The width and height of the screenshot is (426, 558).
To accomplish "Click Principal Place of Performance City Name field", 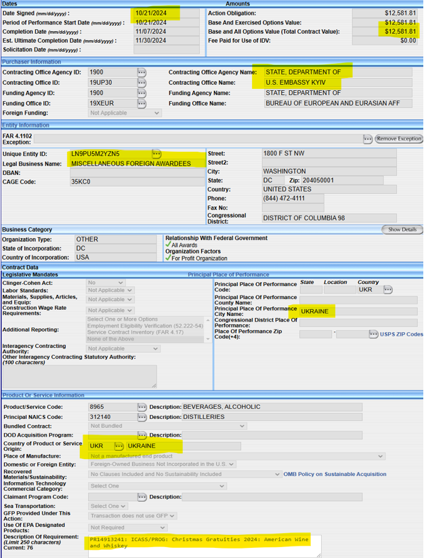I will [x=358, y=311].
